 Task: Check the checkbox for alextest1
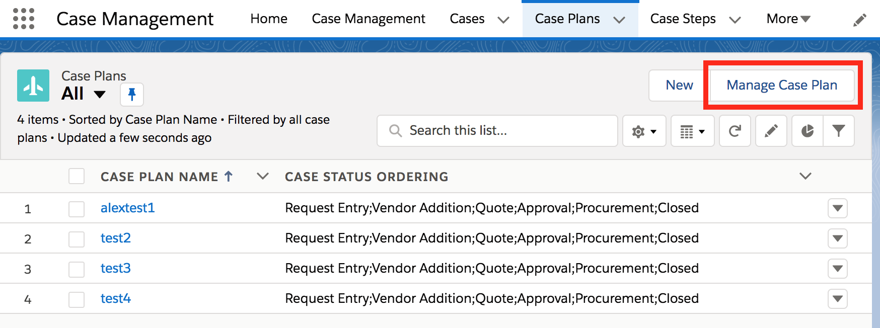77,208
